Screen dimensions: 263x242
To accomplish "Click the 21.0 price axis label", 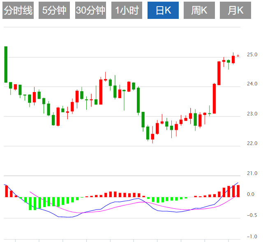I will [252, 173].
